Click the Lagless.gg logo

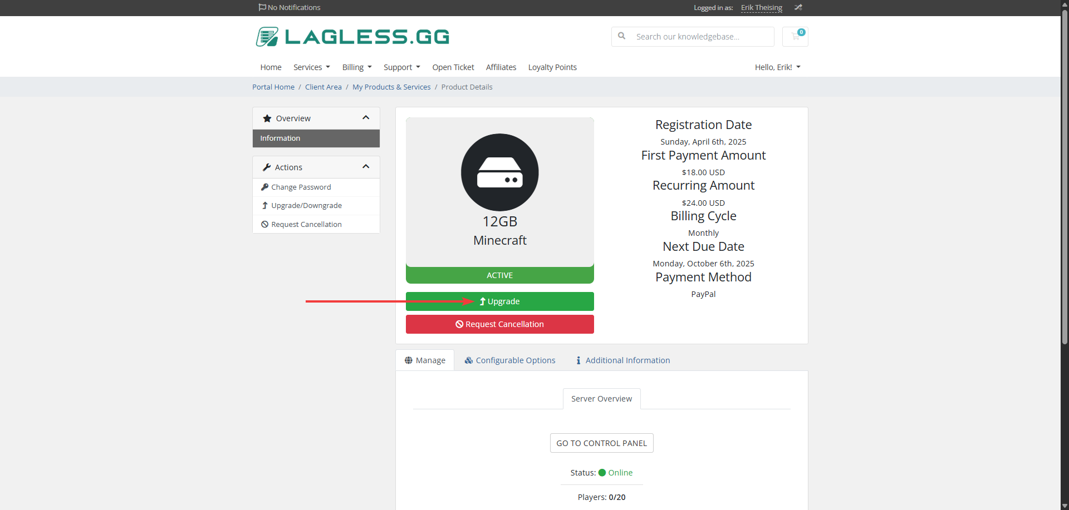click(x=352, y=37)
